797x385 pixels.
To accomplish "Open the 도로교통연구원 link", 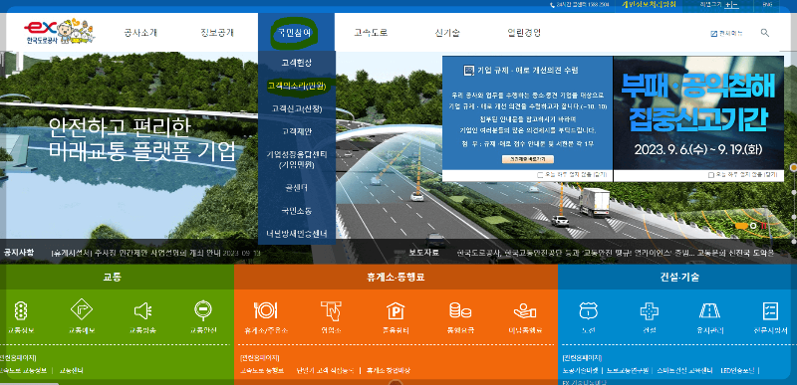I will click(628, 370).
